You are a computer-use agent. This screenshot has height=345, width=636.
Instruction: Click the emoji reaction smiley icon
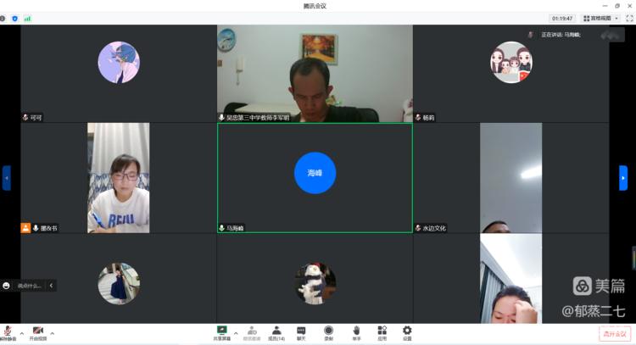[x=7, y=286]
